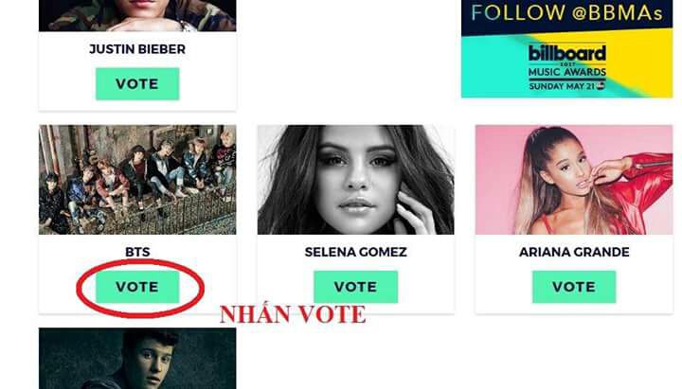Vote for BTS
Screen dimensions: 682x389
137,287
